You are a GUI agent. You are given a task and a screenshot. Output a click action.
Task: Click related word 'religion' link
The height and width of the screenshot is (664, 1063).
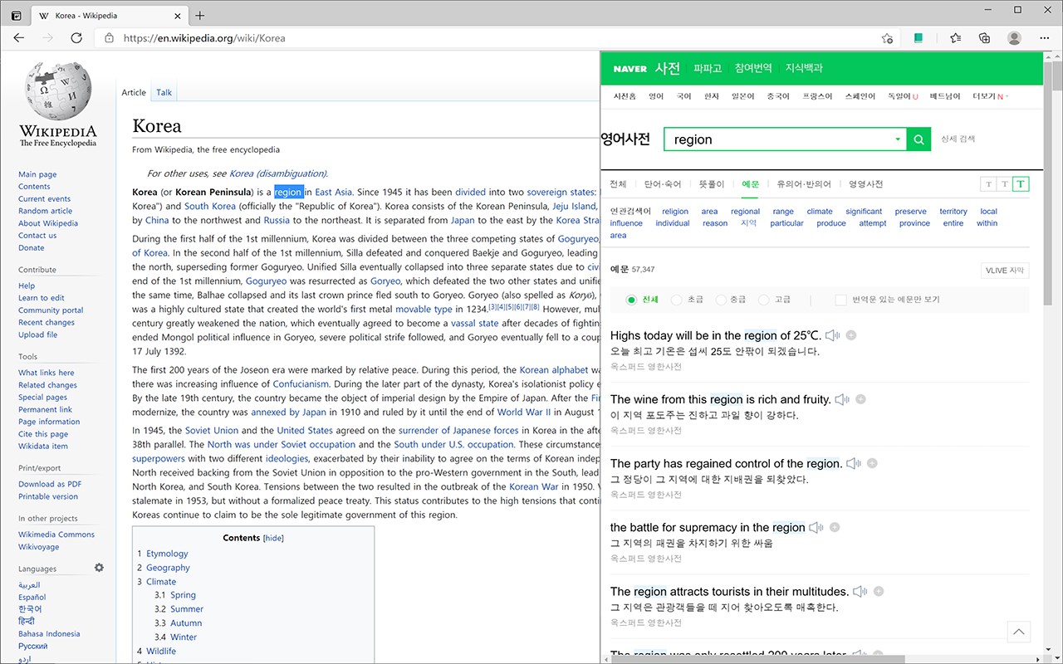(675, 212)
